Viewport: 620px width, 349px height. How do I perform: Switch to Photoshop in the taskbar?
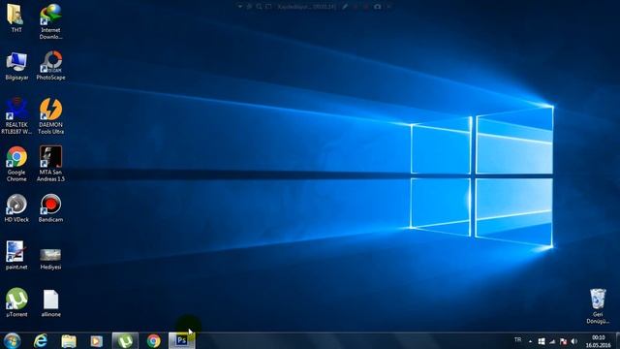[x=181, y=340]
